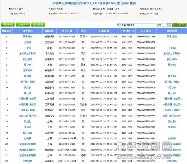Open team link 曹三斌A in row 11
The image size is (187, 164).
[x=172, y=93]
